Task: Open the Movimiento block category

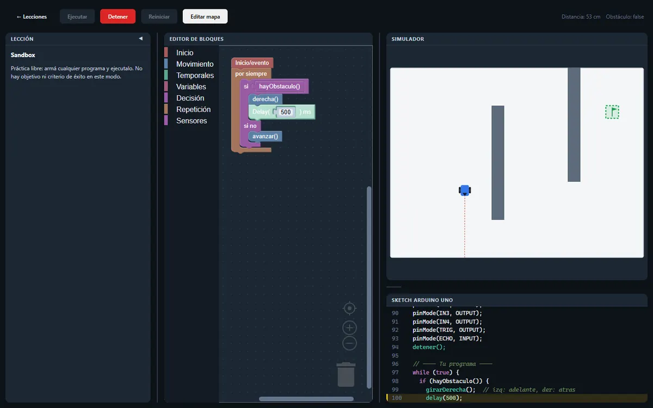Action: coord(195,64)
